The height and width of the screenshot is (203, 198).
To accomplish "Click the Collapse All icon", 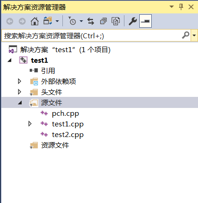I will point(103,21).
